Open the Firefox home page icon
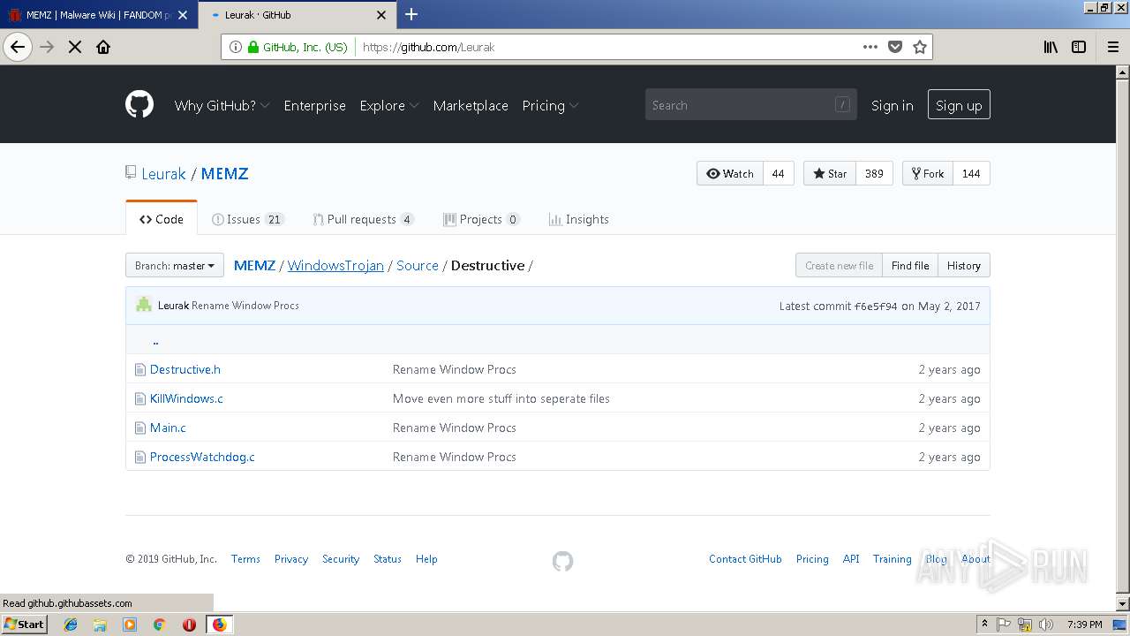This screenshot has width=1130, height=636. pos(103,47)
